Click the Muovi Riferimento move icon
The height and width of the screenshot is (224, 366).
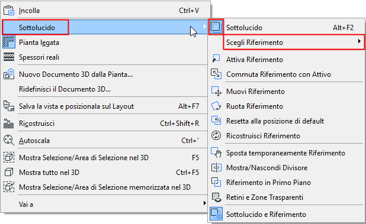[x=216, y=91]
